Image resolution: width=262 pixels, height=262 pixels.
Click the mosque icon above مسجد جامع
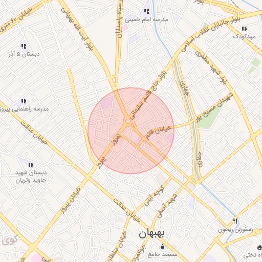(162, 247)
